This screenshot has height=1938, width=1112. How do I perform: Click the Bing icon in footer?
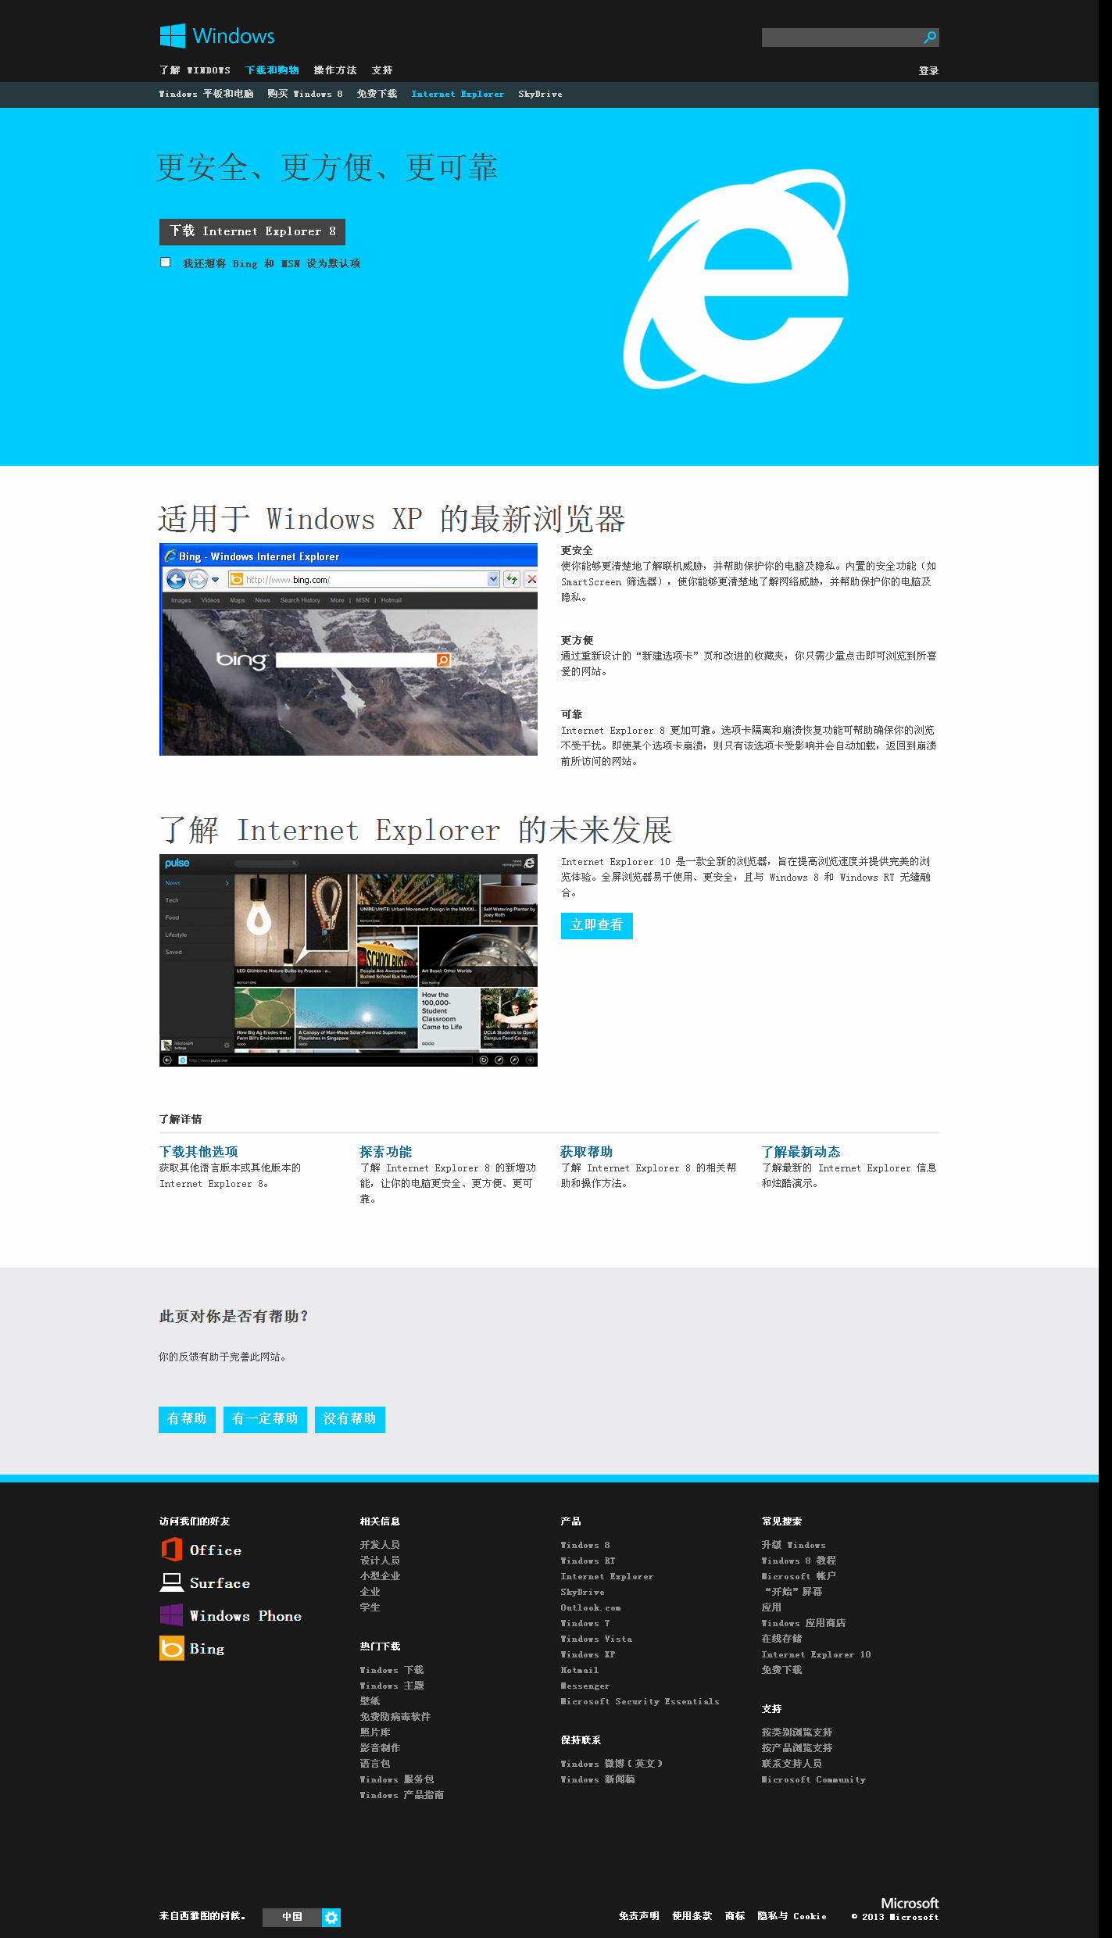tap(171, 1648)
